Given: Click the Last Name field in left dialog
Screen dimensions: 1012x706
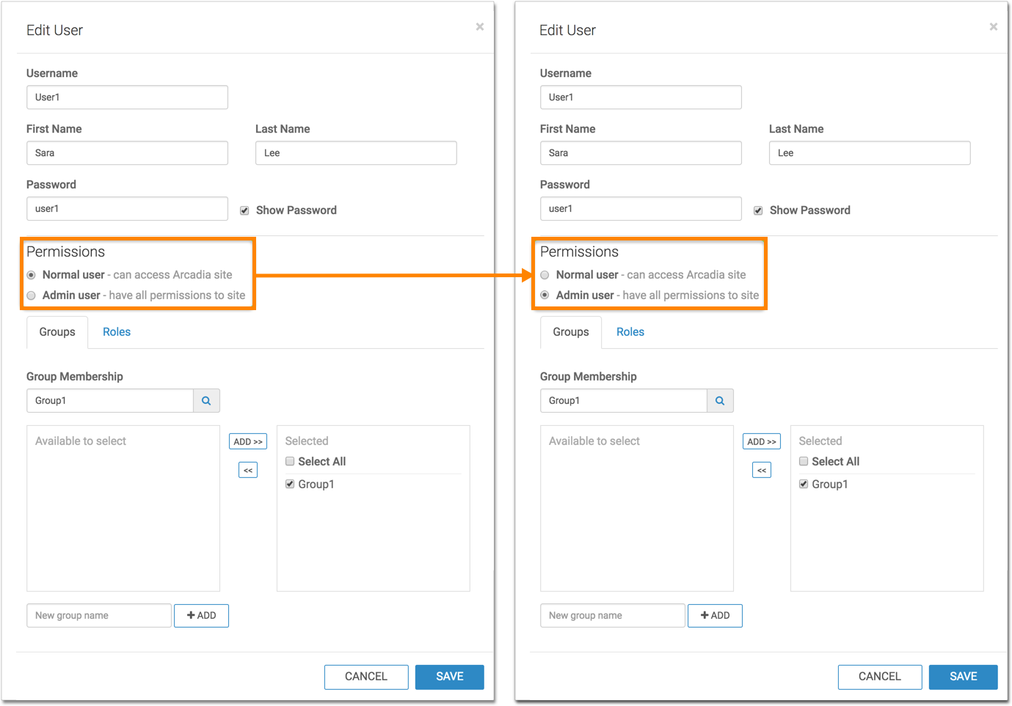Looking at the screenshot, I should pyautogui.click(x=356, y=153).
